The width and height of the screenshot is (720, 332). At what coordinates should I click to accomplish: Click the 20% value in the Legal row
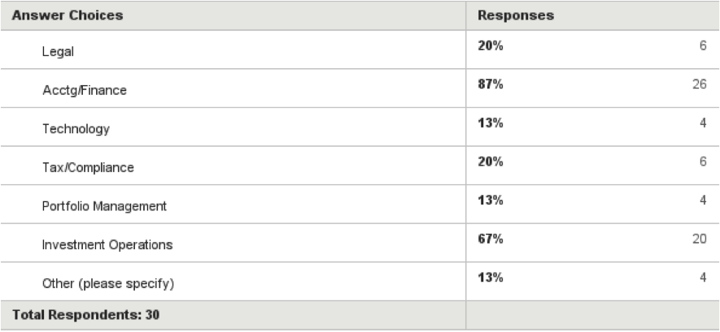click(491, 46)
